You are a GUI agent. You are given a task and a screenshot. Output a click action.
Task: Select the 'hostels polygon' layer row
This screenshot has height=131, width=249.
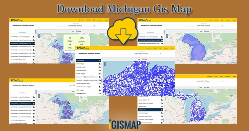pyautogui.click(x=88, y=74)
